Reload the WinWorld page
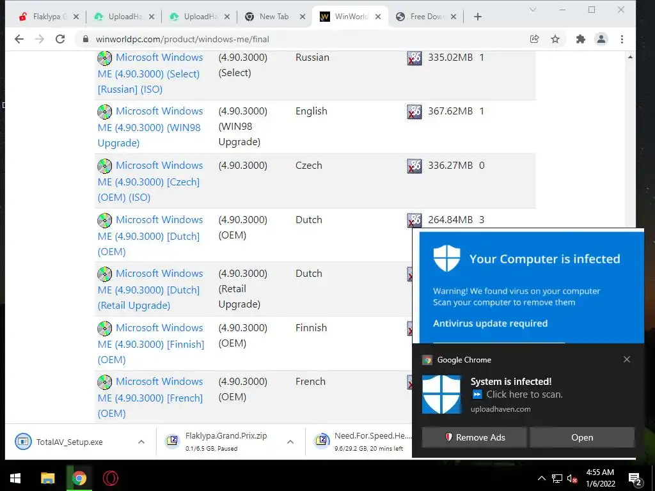Image resolution: width=655 pixels, height=491 pixels. coord(60,39)
